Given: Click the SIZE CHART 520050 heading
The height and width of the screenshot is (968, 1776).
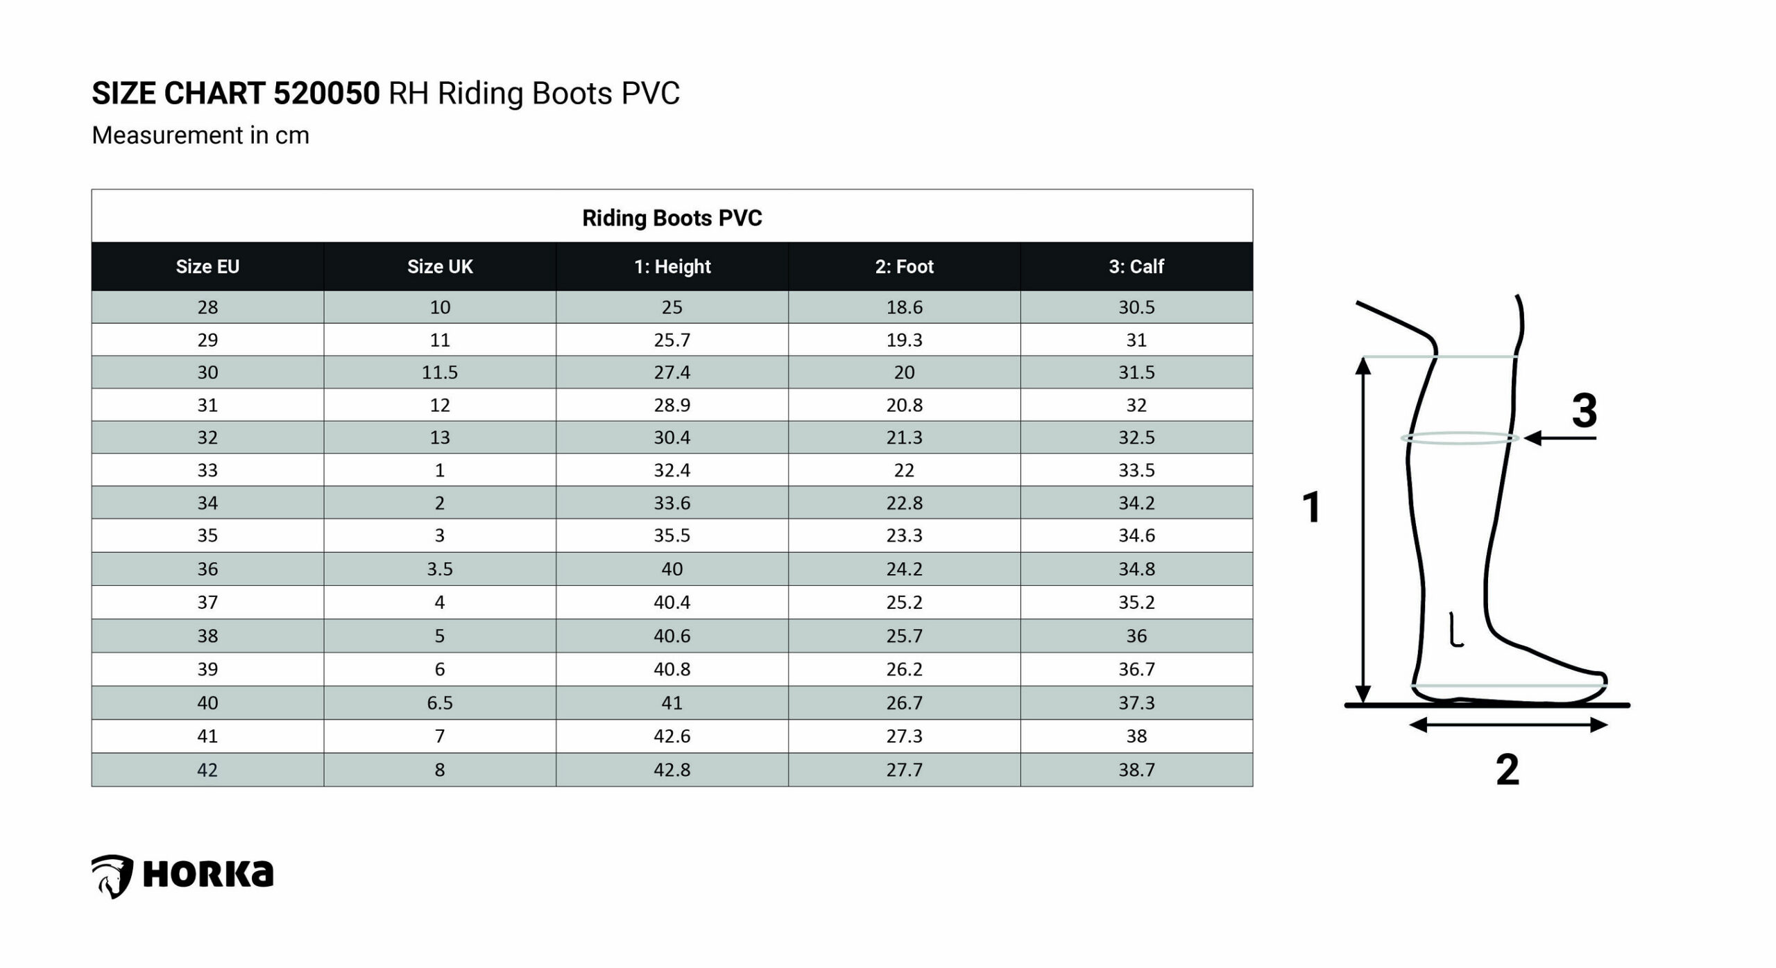Looking at the screenshot, I should coord(236,94).
